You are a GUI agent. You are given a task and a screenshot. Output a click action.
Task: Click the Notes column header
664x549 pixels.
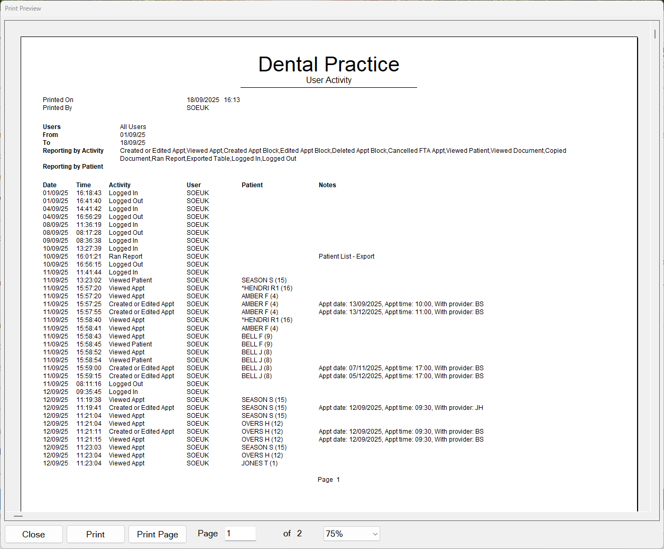pyautogui.click(x=327, y=185)
